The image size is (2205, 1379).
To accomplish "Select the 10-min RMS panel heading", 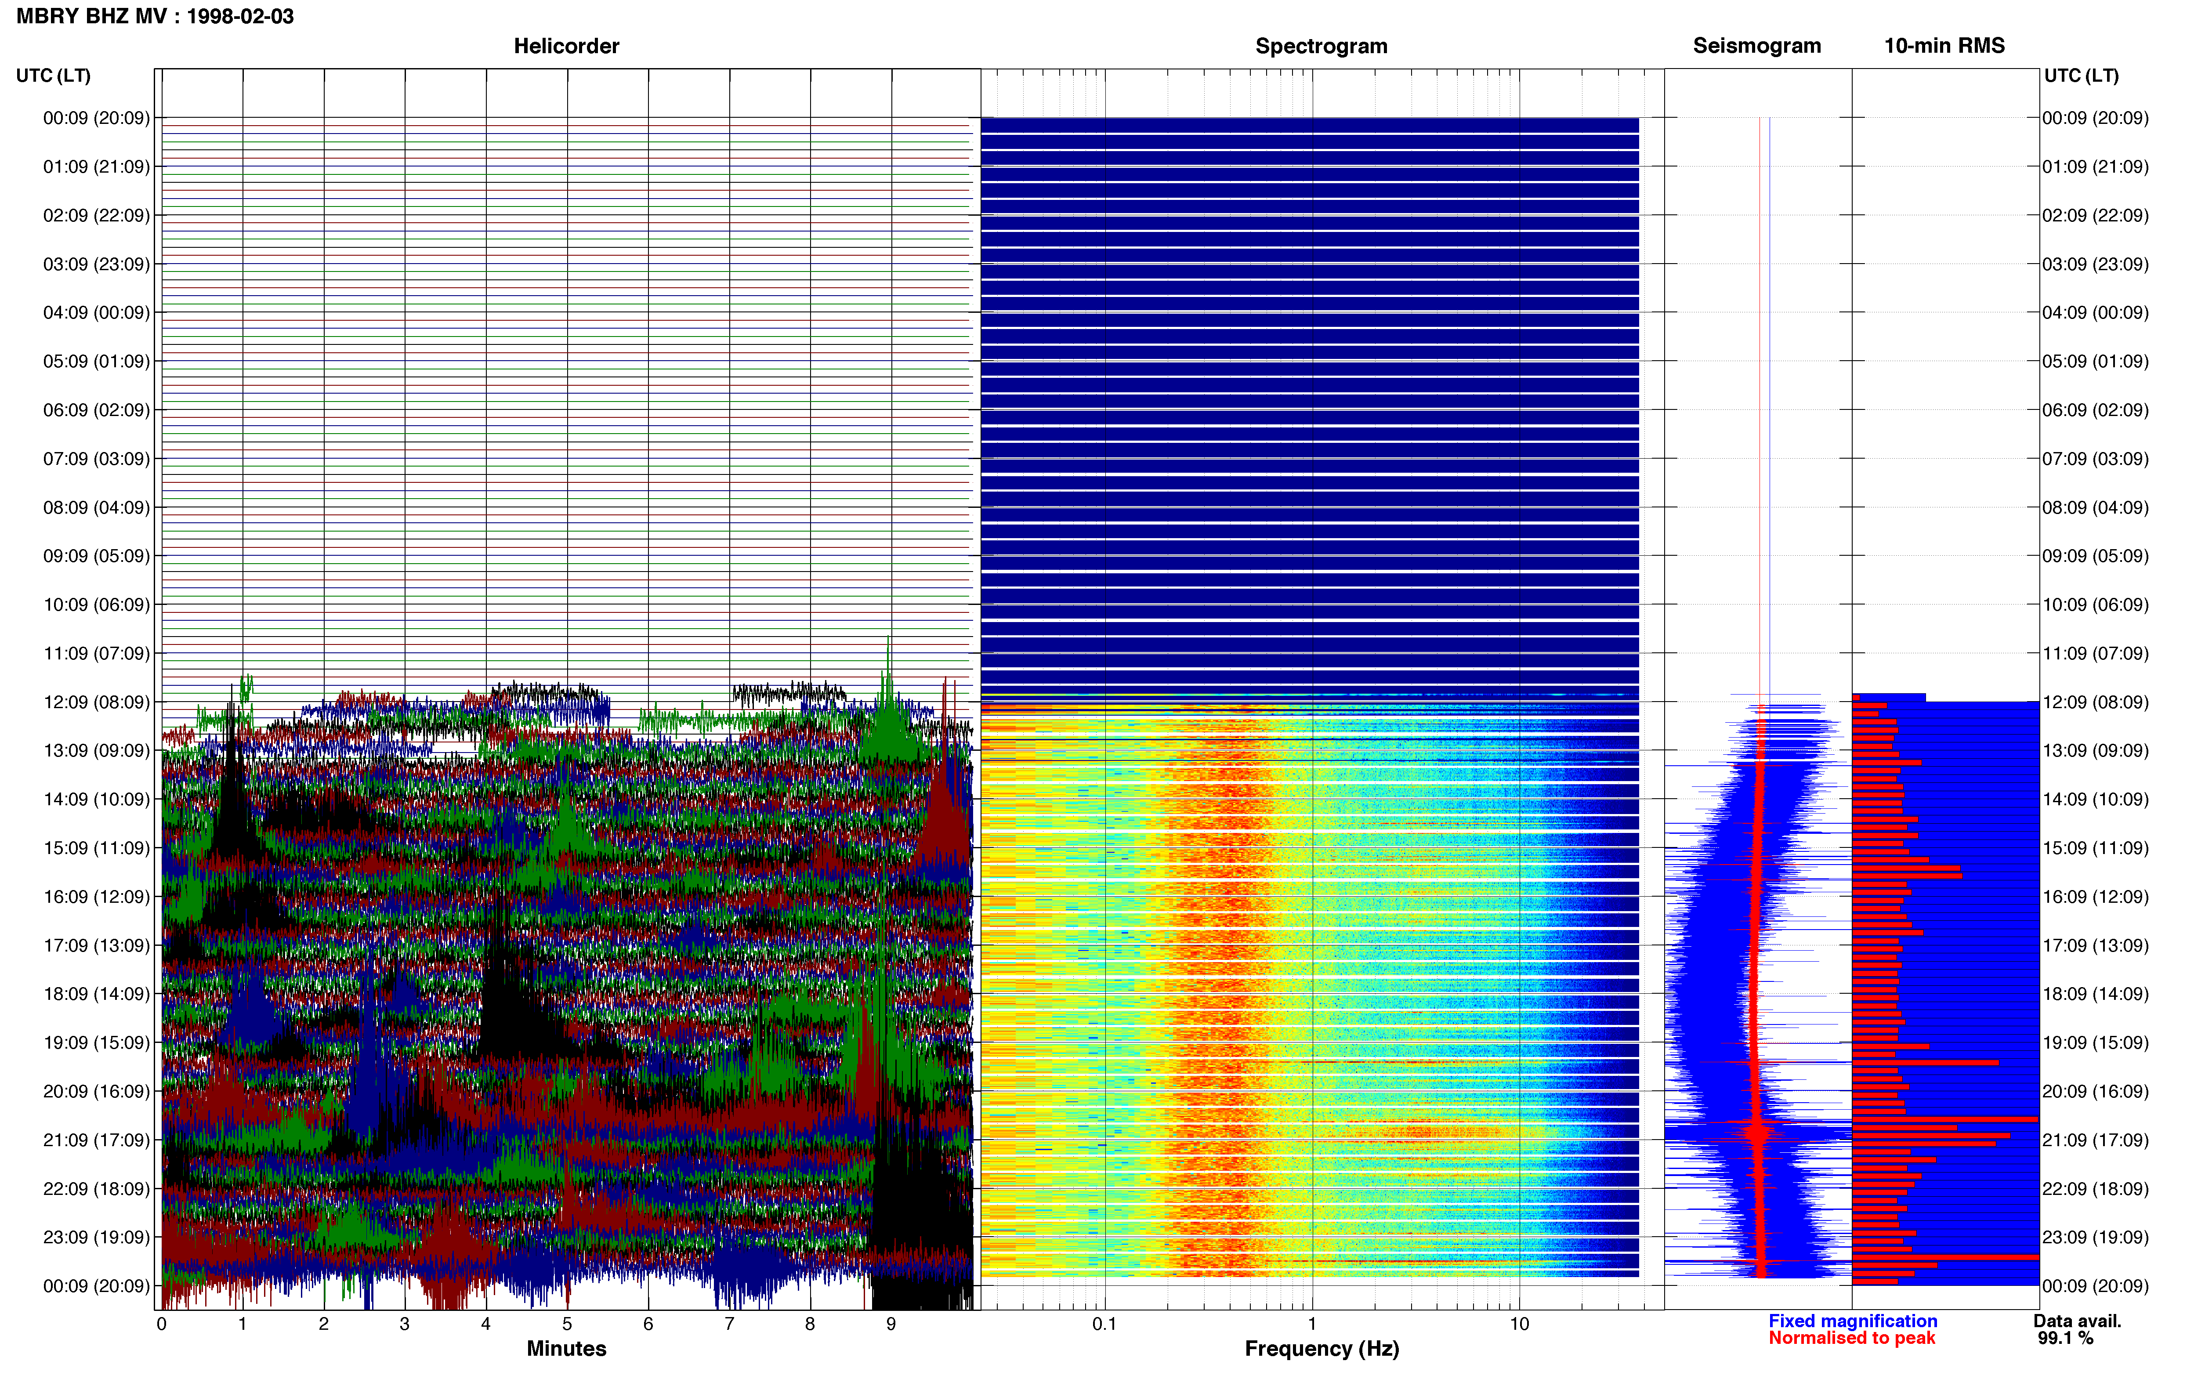I will coord(1944,46).
